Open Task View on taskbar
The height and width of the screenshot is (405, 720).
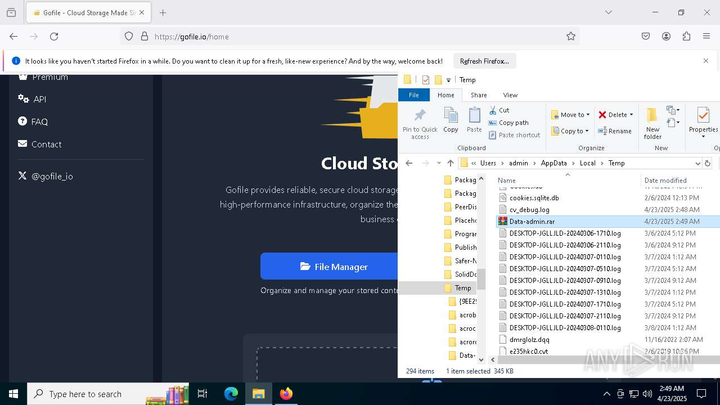(202, 394)
